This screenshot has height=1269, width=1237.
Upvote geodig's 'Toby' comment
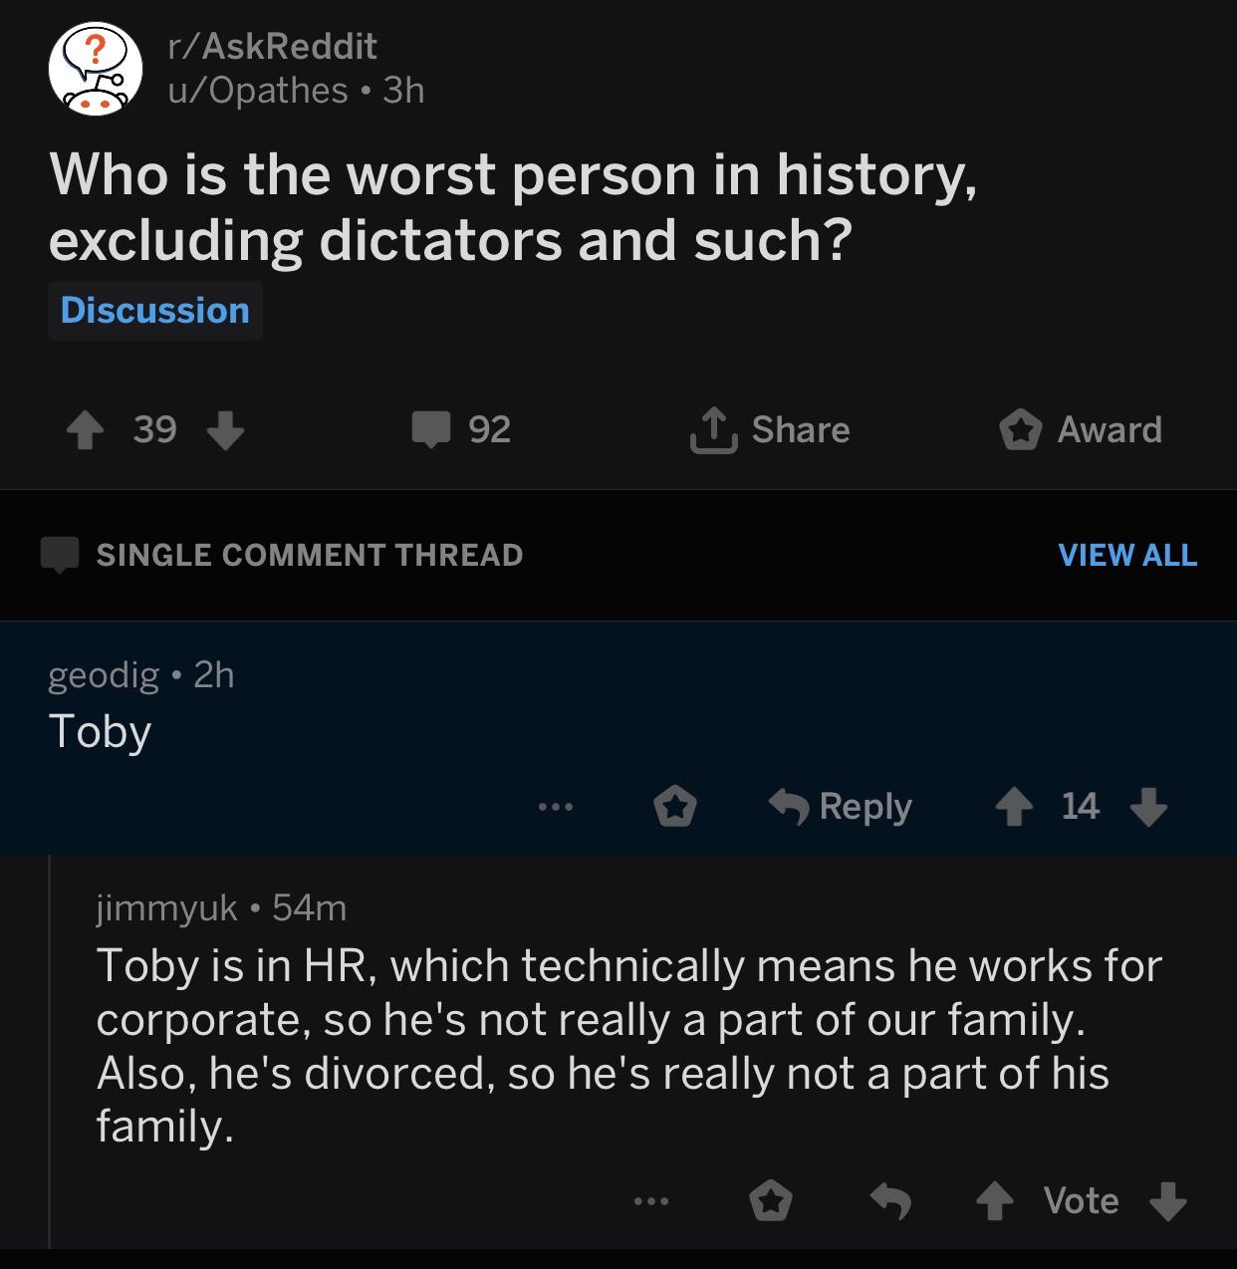tap(1015, 808)
